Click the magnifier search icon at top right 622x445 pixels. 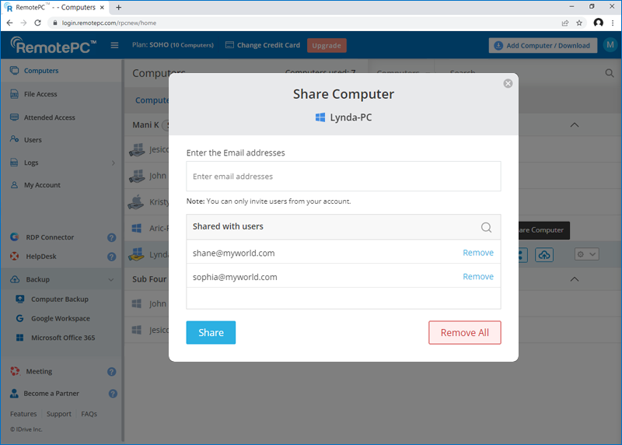(x=610, y=73)
